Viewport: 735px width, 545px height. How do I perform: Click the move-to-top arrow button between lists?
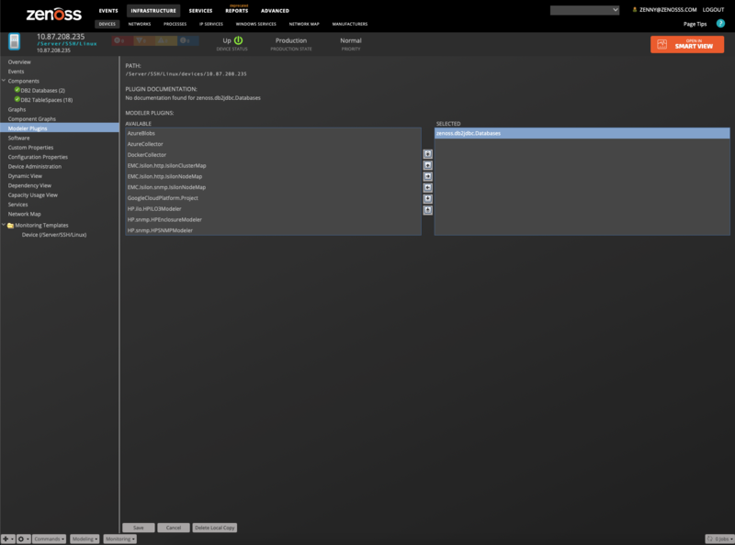(427, 154)
